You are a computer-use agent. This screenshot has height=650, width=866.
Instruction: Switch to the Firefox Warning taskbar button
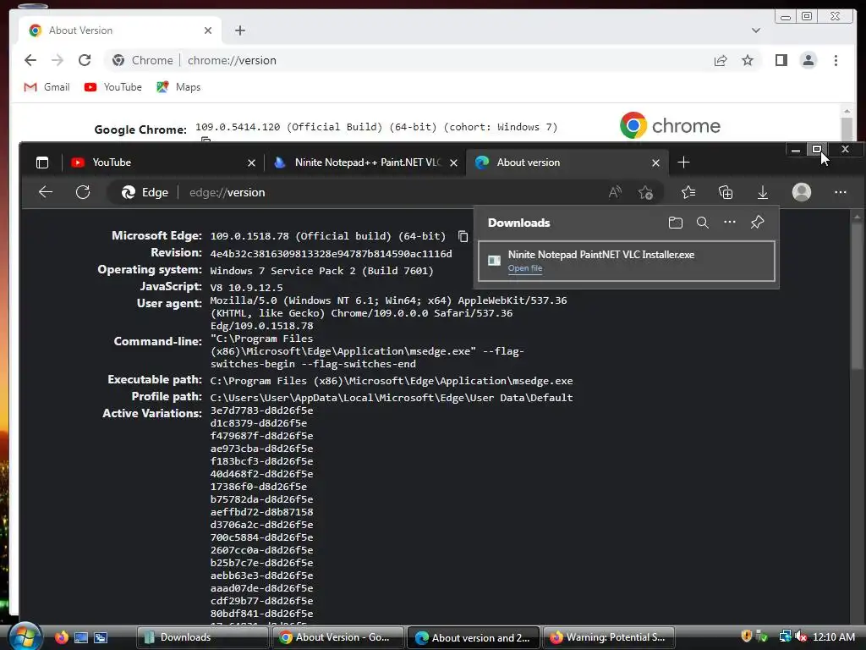(x=609, y=637)
